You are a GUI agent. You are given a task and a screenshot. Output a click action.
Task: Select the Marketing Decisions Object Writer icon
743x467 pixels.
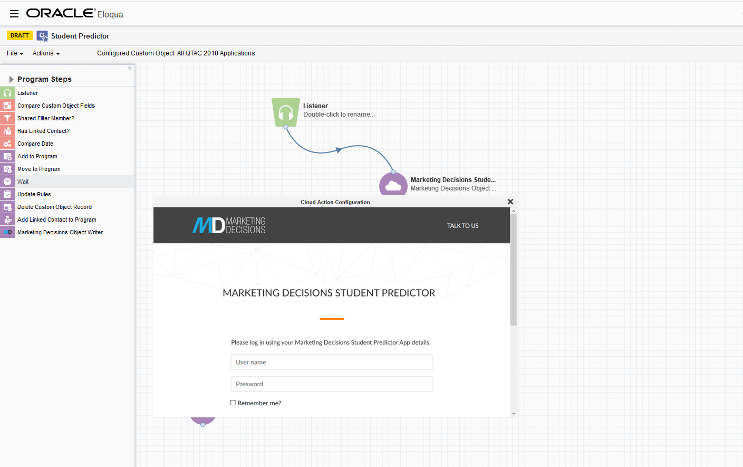(x=7, y=232)
